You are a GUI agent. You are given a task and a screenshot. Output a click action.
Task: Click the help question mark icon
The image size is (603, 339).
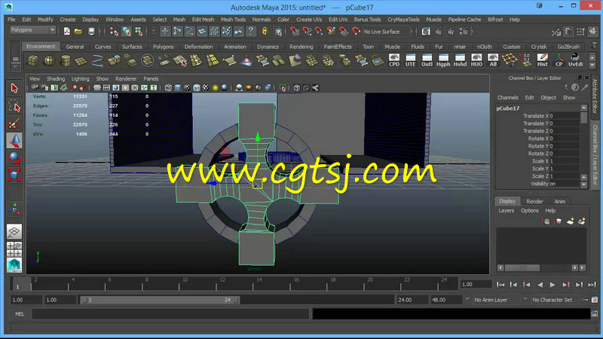point(251,32)
